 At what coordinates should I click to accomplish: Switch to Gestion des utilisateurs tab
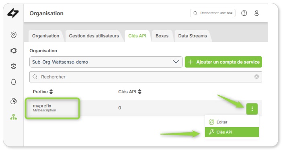click(x=94, y=36)
